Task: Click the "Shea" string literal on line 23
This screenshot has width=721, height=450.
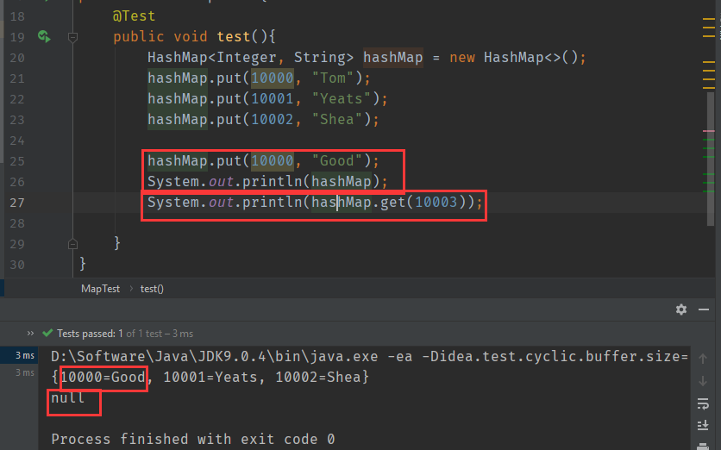Action: (337, 120)
